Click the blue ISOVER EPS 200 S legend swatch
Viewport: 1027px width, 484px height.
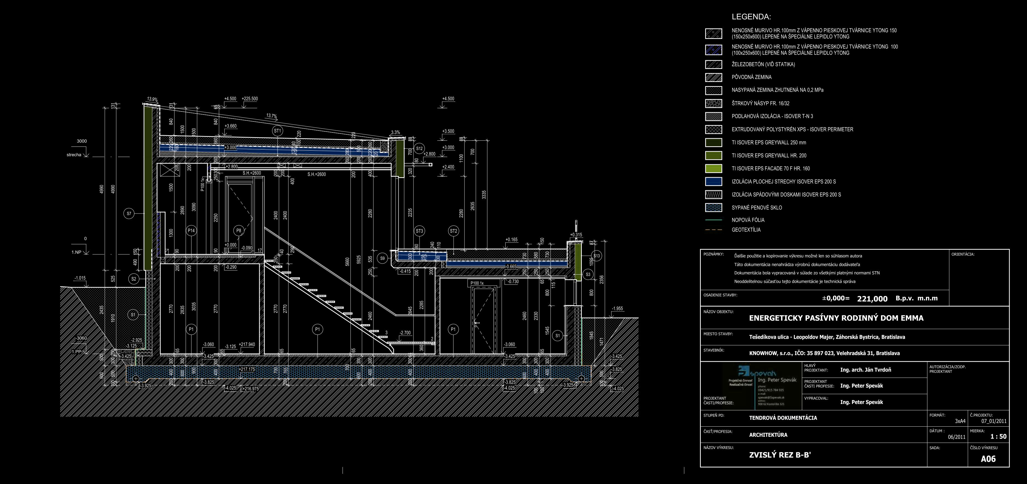tap(713, 182)
